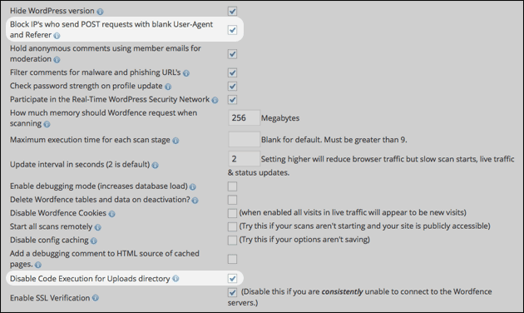Open info icon for Filter comments for malware
The height and width of the screenshot is (313, 524).
pyautogui.click(x=186, y=73)
